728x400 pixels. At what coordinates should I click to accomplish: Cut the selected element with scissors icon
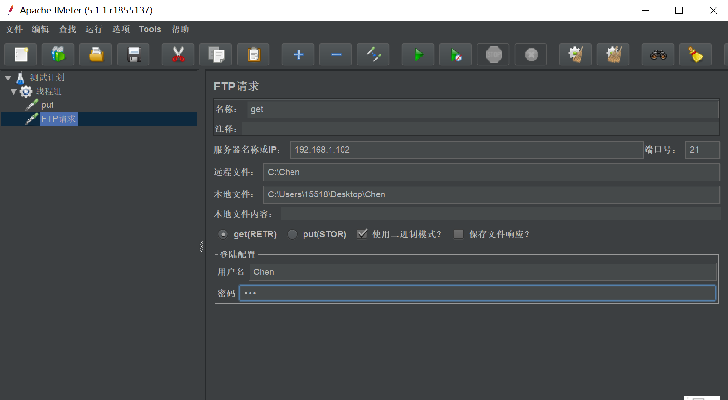[178, 54]
